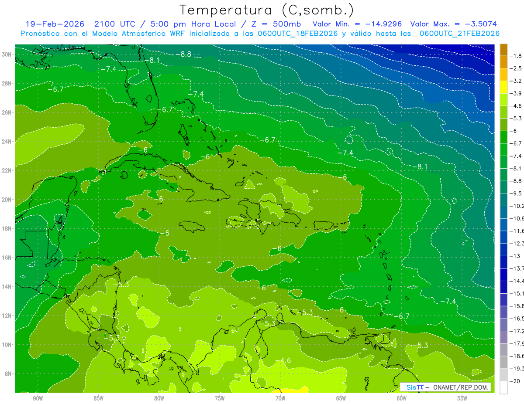Click the 85W longitude axis label
Image resolution: width=524 pixels, height=404 pixels.
point(98,398)
